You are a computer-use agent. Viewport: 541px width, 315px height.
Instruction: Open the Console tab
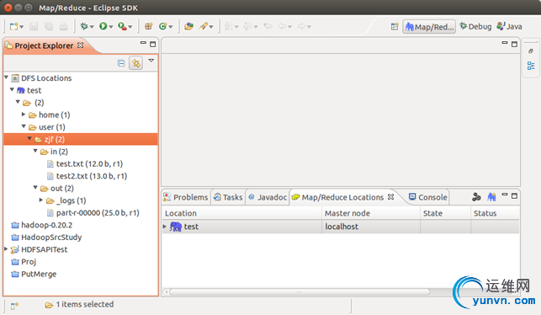(x=427, y=197)
